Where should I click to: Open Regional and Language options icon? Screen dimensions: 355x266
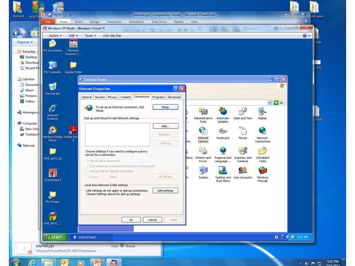click(x=223, y=155)
